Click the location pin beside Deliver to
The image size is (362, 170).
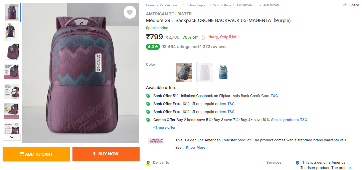148,163
